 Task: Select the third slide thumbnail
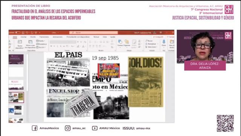click(x=16, y=85)
